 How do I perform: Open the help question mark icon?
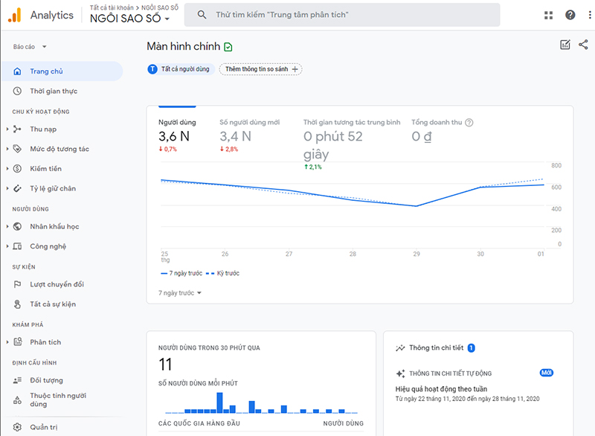(x=570, y=14)
